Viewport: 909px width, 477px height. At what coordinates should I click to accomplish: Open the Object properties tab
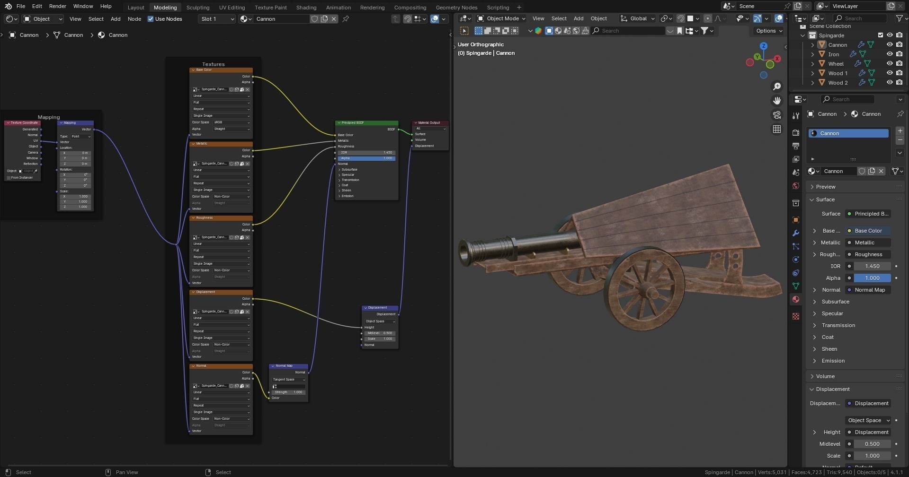(796, 220)
